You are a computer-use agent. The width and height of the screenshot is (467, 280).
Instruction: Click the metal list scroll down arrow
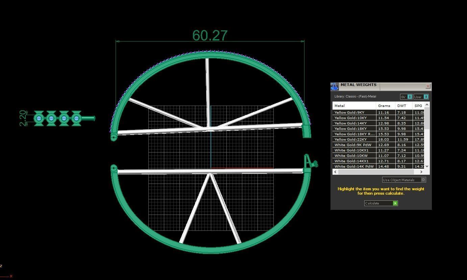427,166
